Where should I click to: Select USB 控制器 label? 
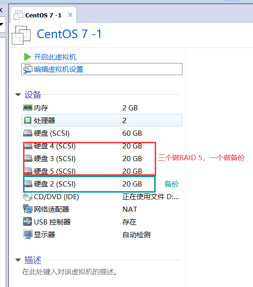pos(52,222)
